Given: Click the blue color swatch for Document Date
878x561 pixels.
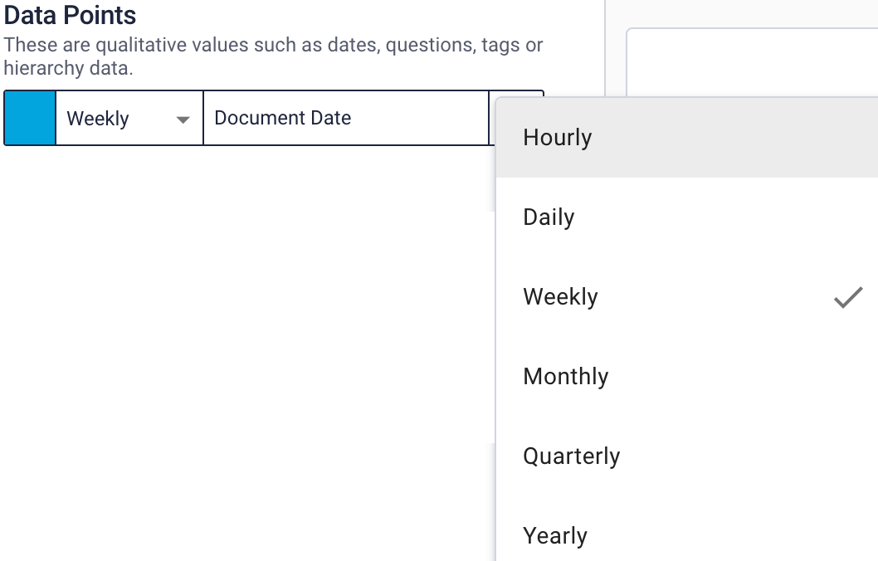Looking at the screenshot, I should [x=29, y=118].
